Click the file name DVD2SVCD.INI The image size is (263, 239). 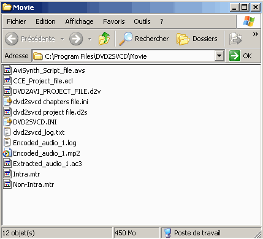[x=35, y=122]
